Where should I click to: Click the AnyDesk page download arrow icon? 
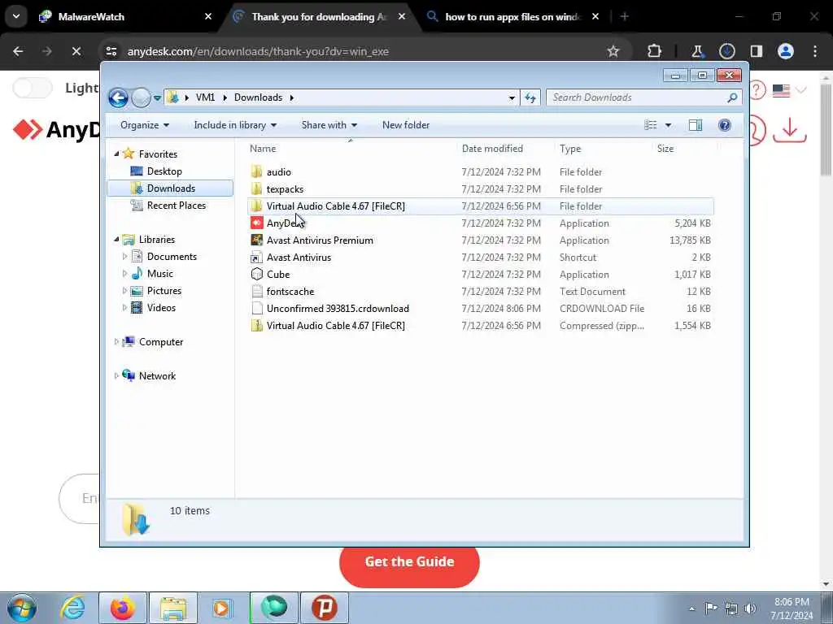coord(790,131)
